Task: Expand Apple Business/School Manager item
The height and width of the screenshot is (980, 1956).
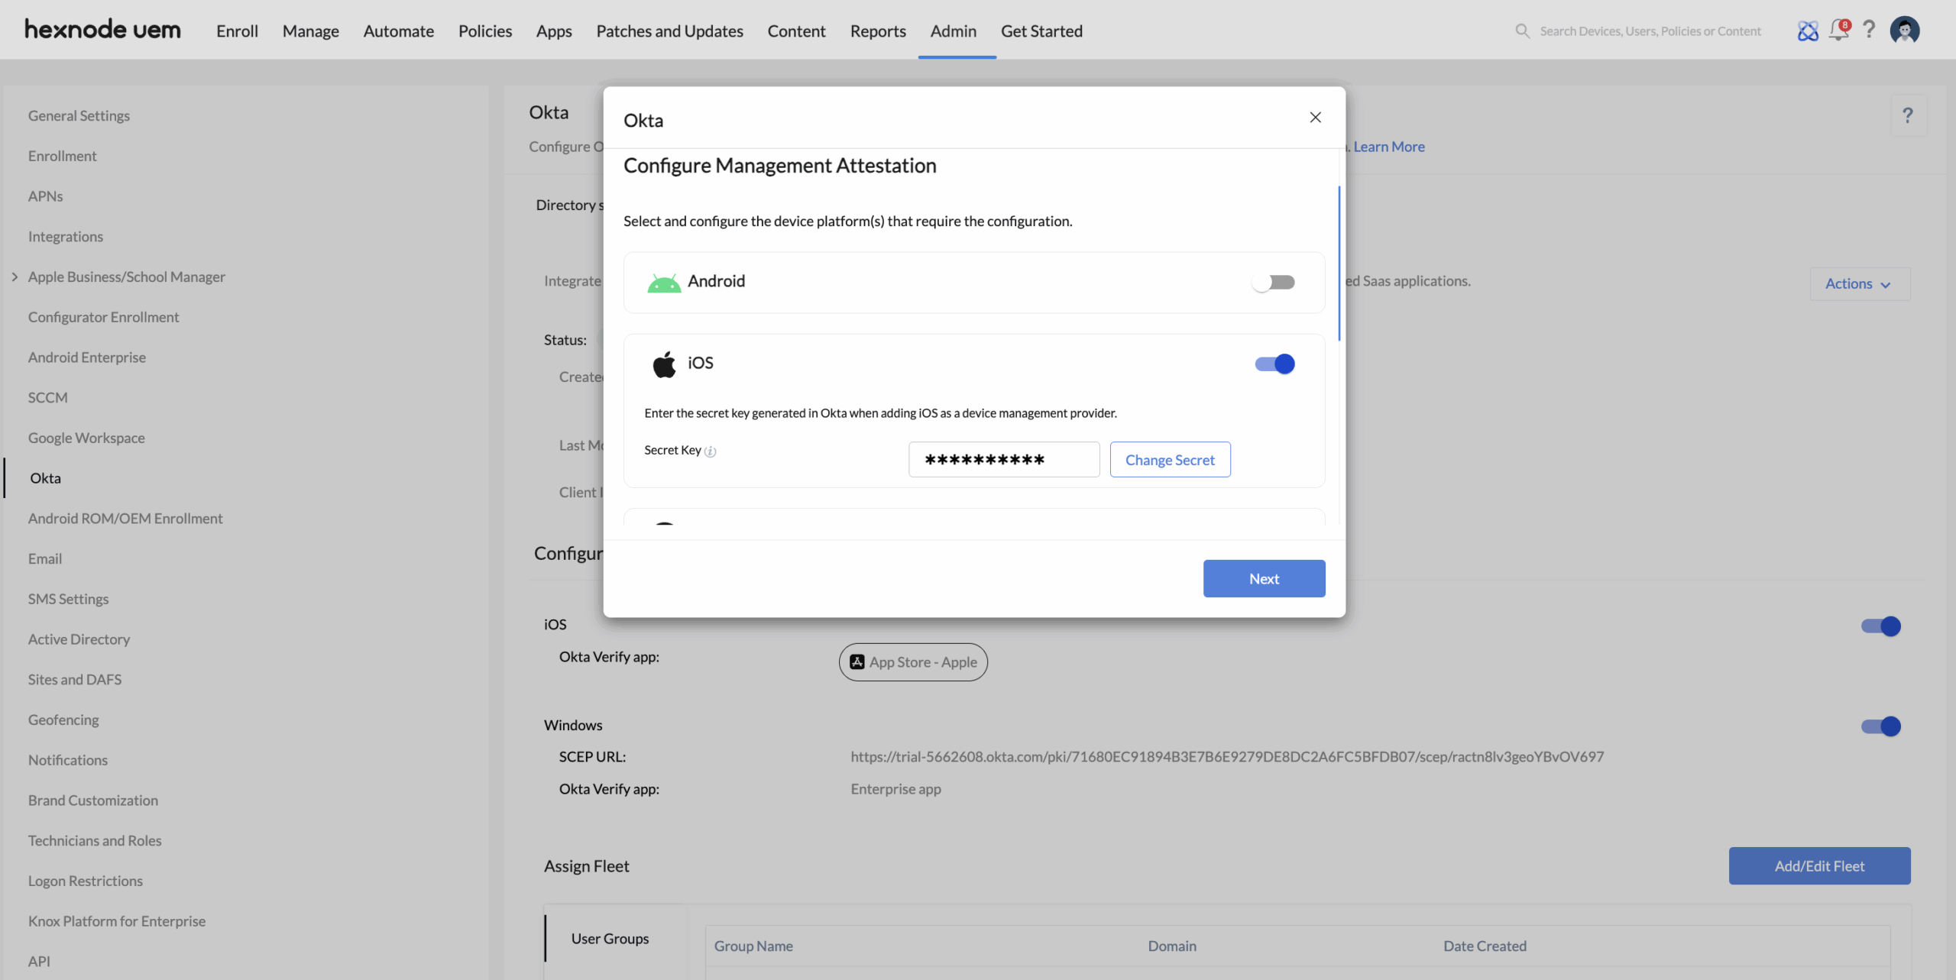Action: [x=15, y=277]
